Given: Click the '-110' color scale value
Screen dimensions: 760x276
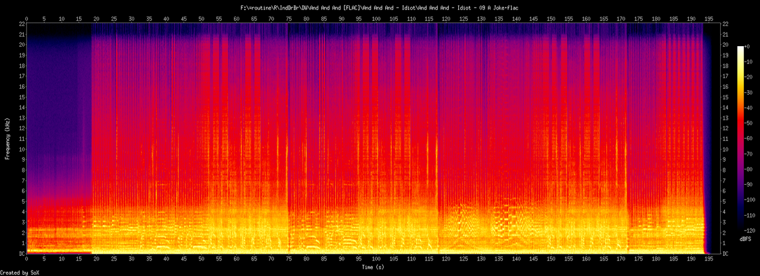Looking at the screenshot, I should 751,216.
